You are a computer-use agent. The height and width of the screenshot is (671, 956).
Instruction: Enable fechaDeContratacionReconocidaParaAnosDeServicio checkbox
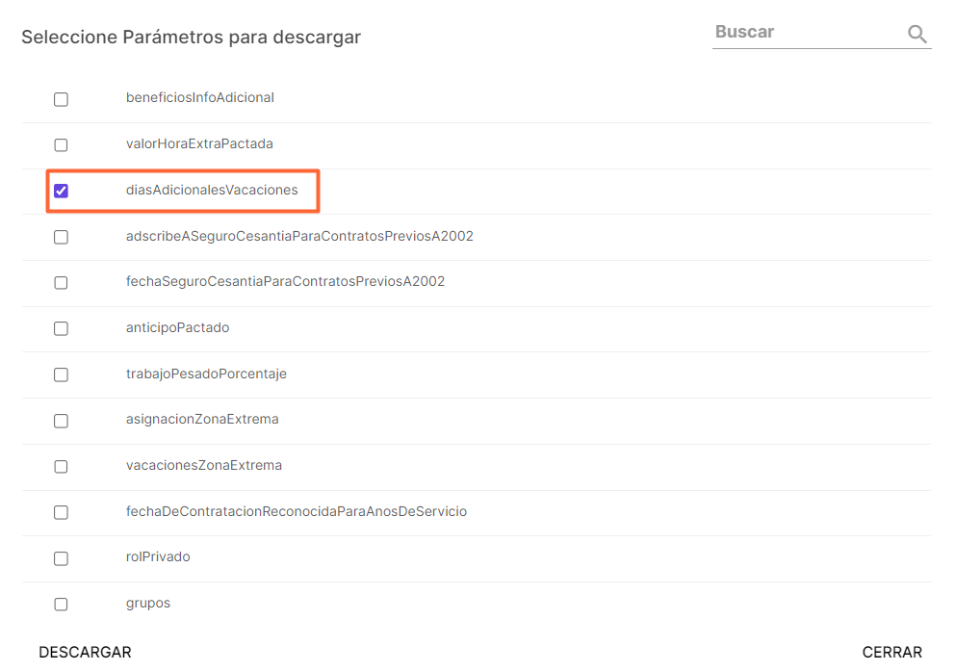(x=62, y=512)
